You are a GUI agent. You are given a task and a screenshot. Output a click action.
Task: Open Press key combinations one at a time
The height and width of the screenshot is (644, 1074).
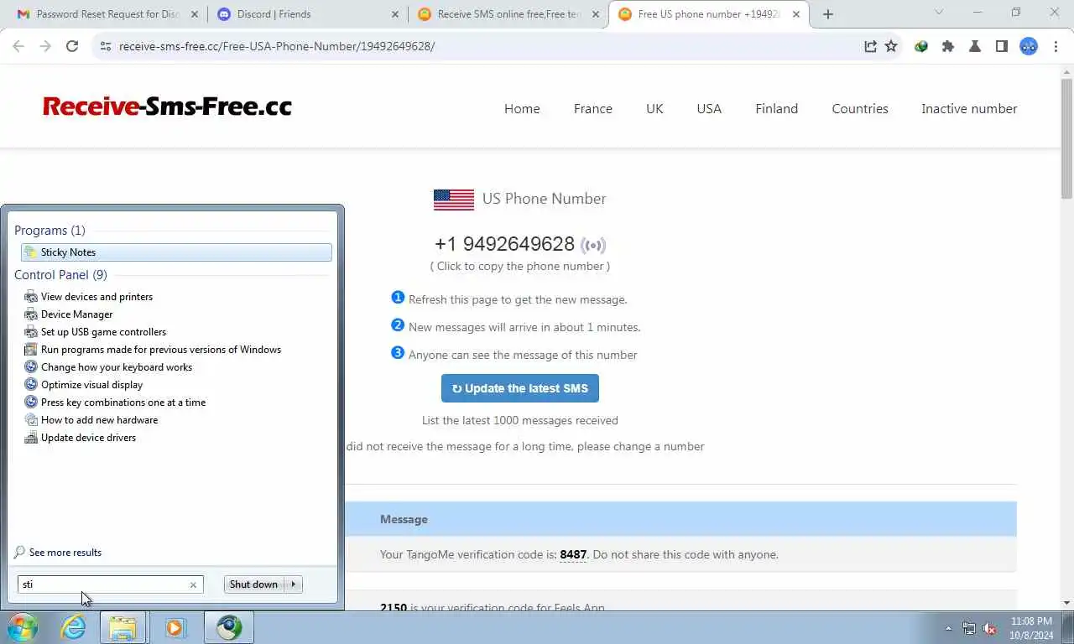coord(123,402)
